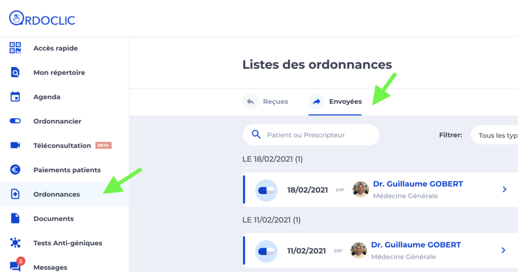Open Dr. Guillaume GOBERT link dated 11/02/2021

(416, 245)
